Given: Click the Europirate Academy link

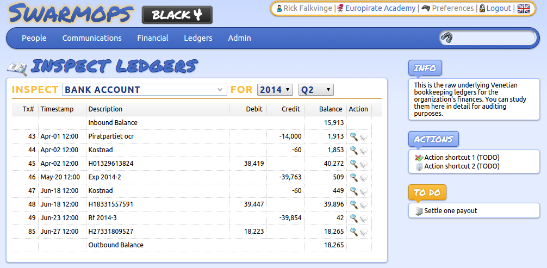Looking at the screenshot, I should click(x=381, y=8).
